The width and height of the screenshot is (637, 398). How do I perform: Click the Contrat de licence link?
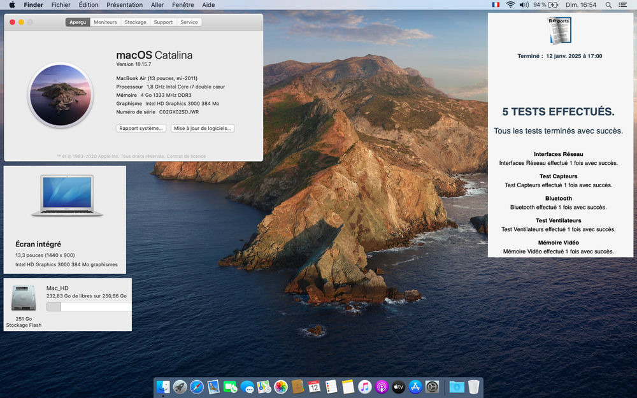point(186,156)
